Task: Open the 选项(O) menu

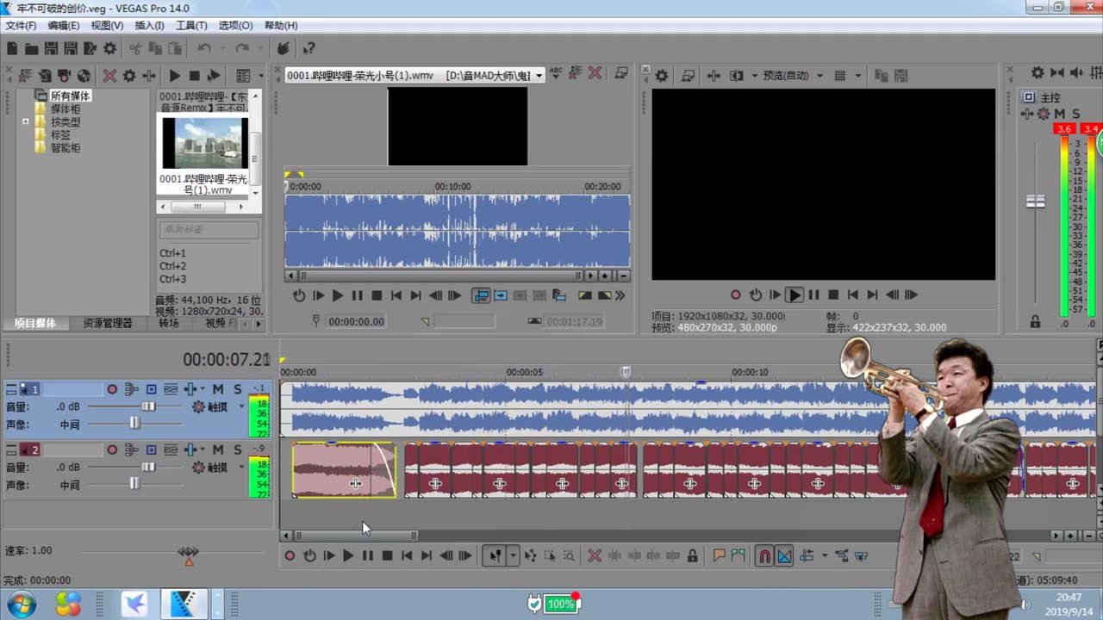Action: (235, 26)
